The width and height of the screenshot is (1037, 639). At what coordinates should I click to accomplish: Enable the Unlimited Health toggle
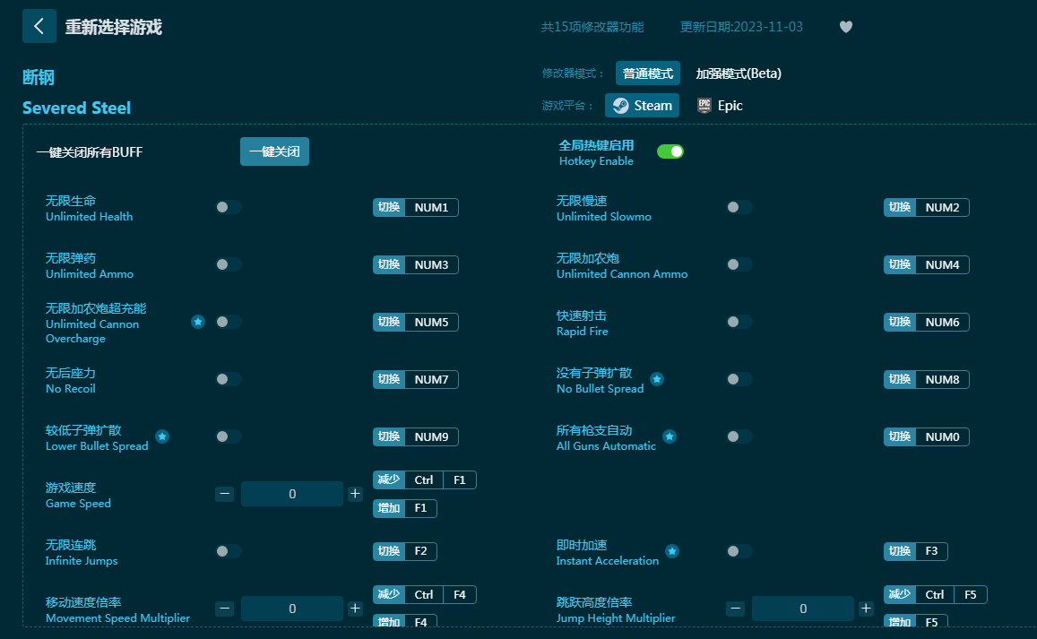pyautogui.click(x=228, y=207)
